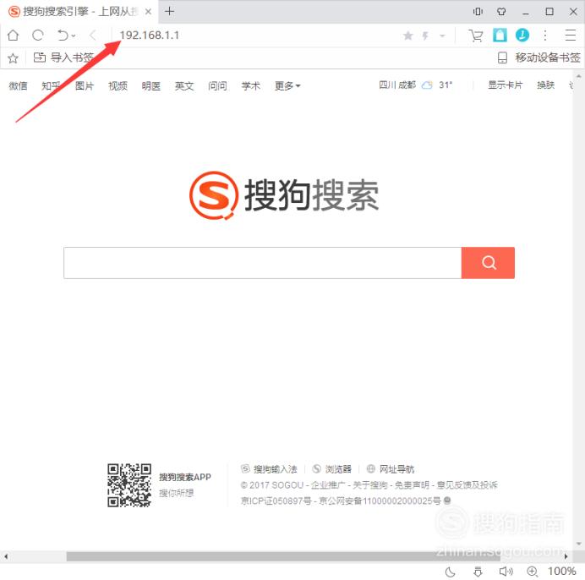
Task: Click 关于搜狗 footer link
Action: tap(370, 484)
